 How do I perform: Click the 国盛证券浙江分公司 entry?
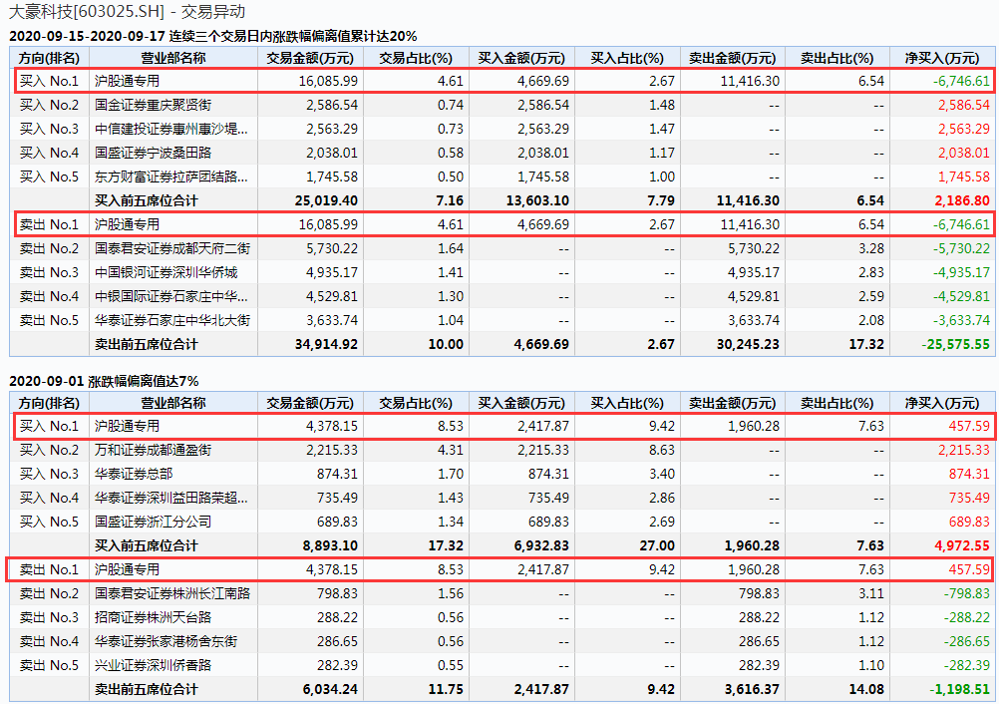click(x=153, y=522)
